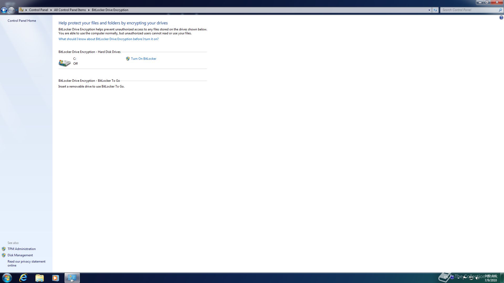Go to Control Panel Home

(x=22, y=21)
